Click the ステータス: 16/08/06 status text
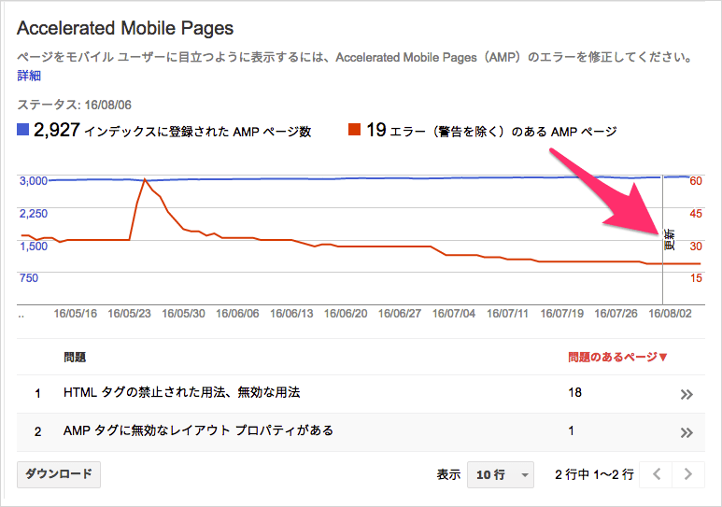This screenshot has height=507, width=722. click(x=74, y=105)
